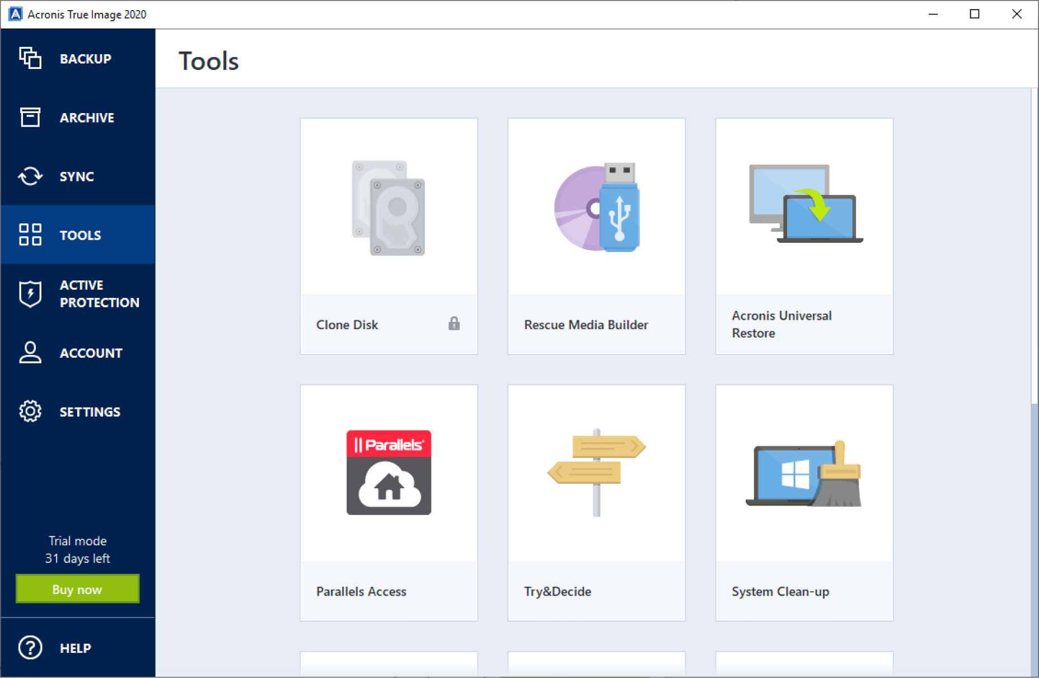Click Acronis Universal Restore label
The height and width of the screenshot is (678, 1039).
781,324
